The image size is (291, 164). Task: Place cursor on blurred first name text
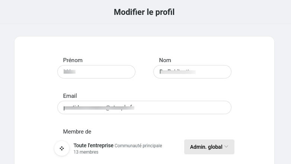click(x=70, y=72)
